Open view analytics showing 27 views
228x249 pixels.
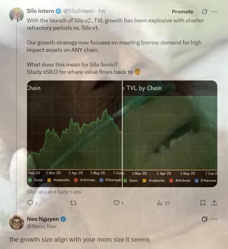coord(164,203)
